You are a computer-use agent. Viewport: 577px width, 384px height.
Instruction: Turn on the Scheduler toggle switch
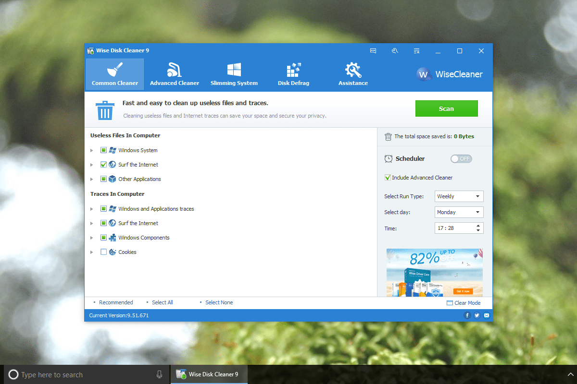pos(461,159)
